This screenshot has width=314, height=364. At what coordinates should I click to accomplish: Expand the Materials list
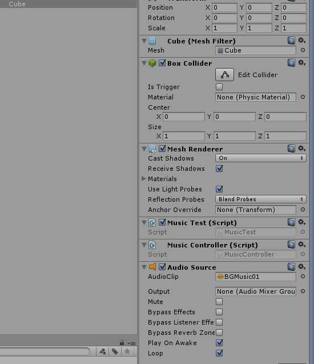point(144,179)
